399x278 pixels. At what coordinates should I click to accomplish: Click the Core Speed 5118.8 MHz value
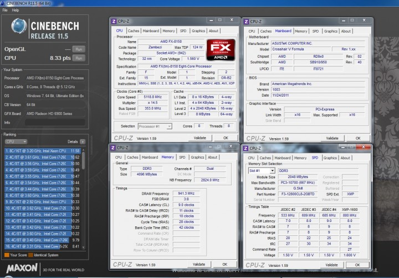tap(152, 97)
